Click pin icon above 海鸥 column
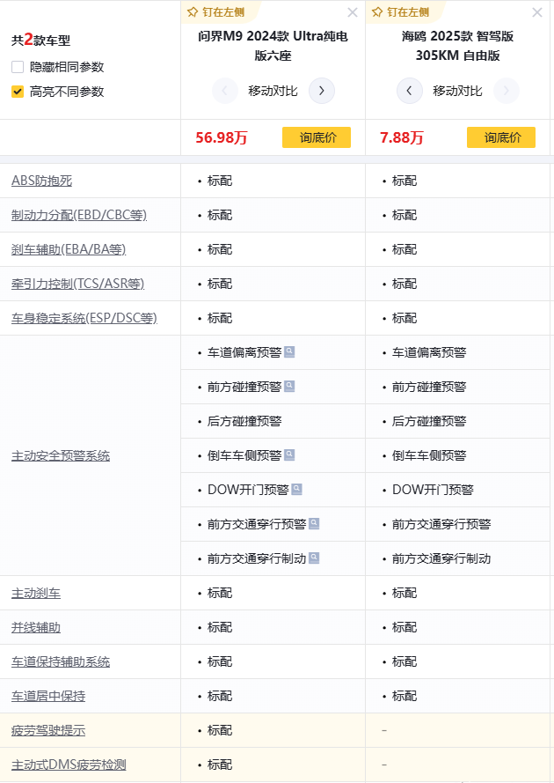 pos(377,12)
